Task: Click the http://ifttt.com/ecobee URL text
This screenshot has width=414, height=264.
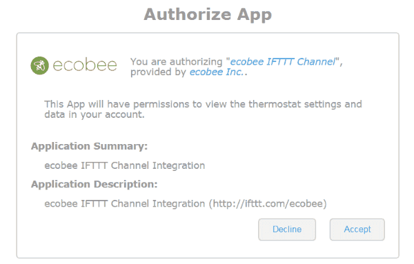Action: [x=268, y=203]
